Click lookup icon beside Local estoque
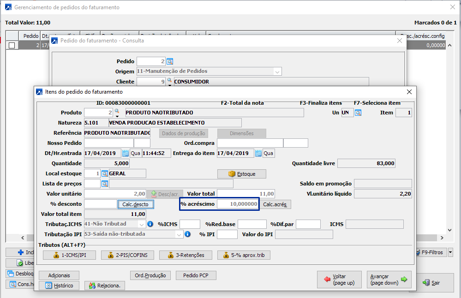Viewport: 461px width, 298px height. click(x=105, y=174)
